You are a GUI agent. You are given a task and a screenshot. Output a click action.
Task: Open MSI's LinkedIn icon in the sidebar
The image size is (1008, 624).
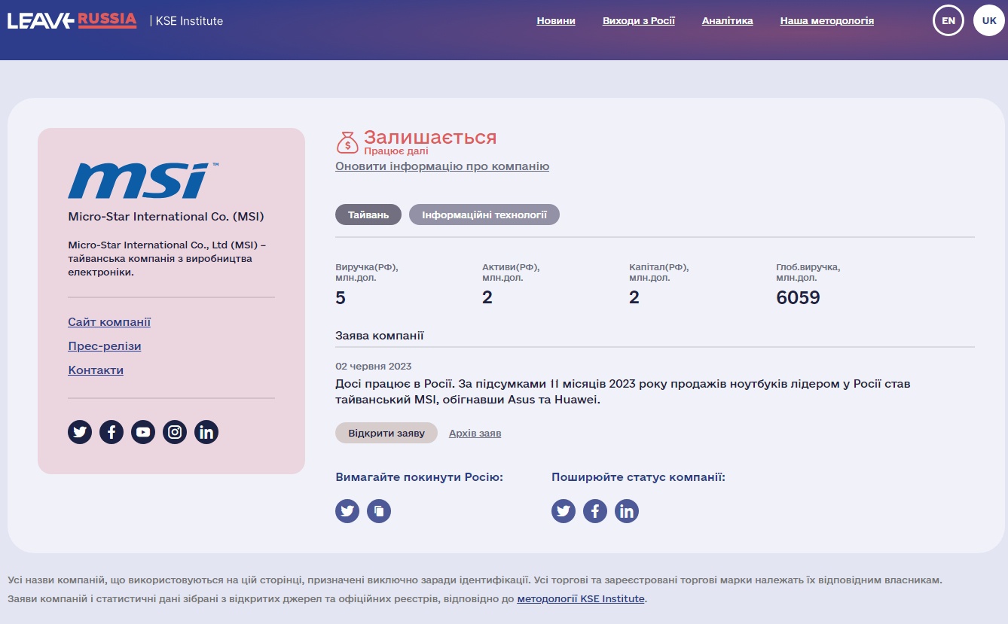point(206,432)
